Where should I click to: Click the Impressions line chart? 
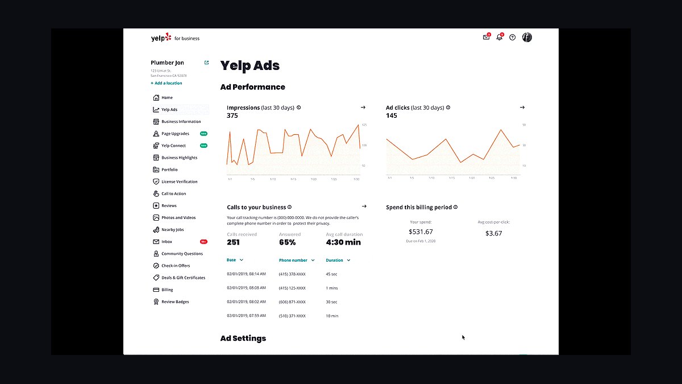tap(293, 150)
